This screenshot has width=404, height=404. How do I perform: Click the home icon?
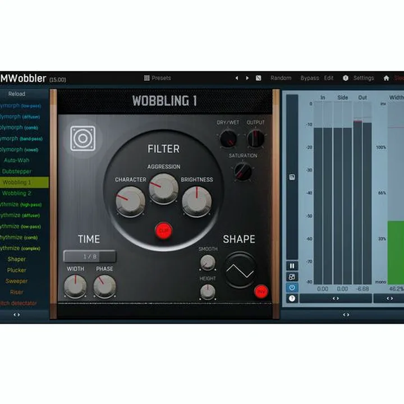pyautogui.click(x=386, y=78)
